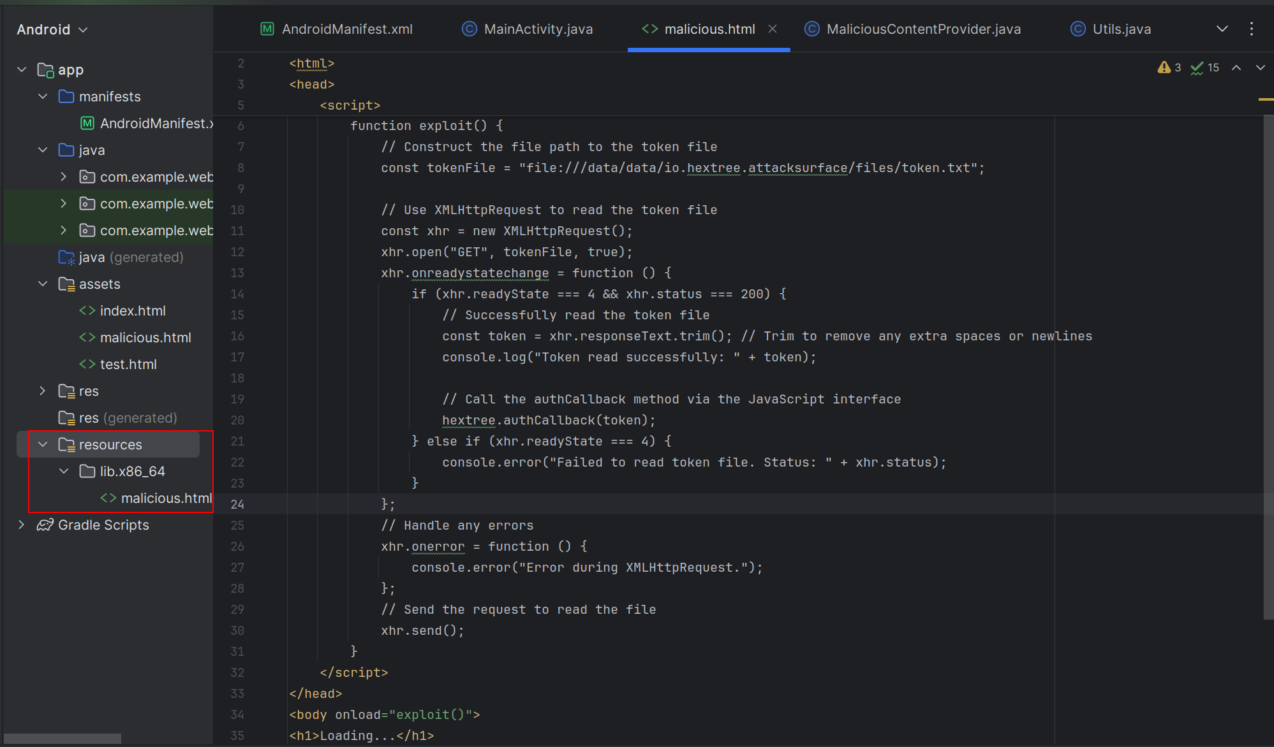Collapse the assets folder chevron

[x=43, y=284]
